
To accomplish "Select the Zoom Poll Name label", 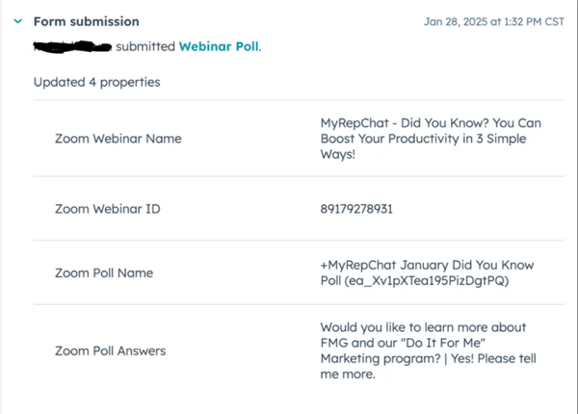I will pyautogui.click(x=104, y=272).
